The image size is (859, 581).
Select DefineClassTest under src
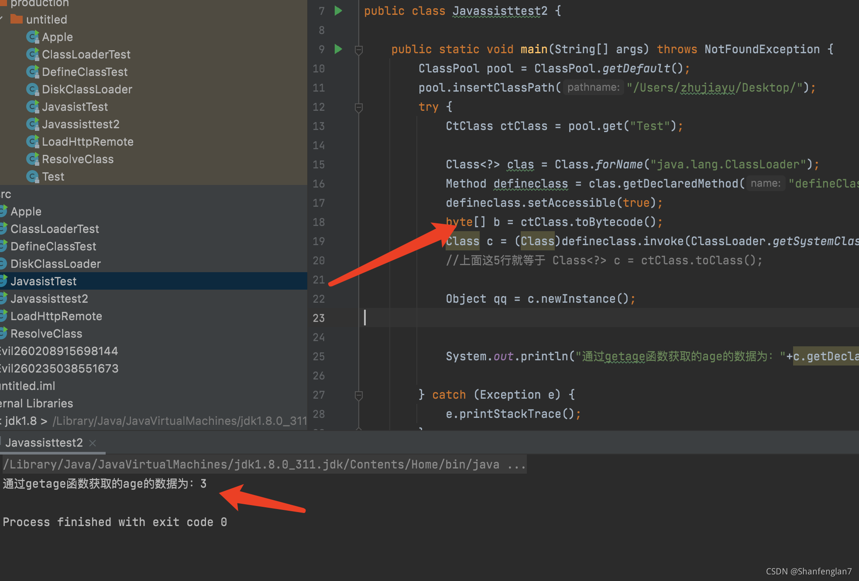tap(53, 246)
